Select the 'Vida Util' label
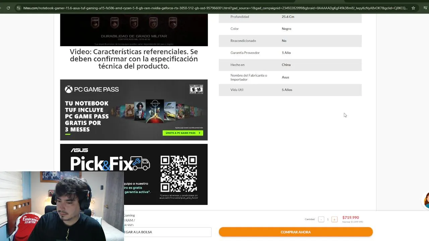 237,90
